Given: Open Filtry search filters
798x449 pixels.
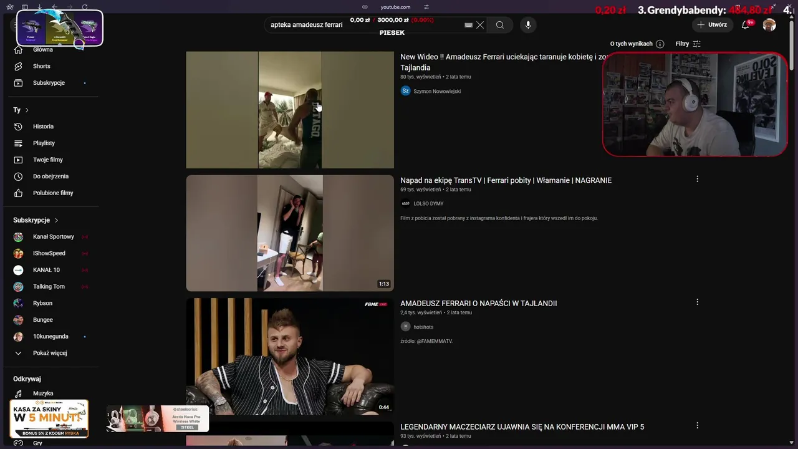Looking at the screenshot, I should (688, 44).
